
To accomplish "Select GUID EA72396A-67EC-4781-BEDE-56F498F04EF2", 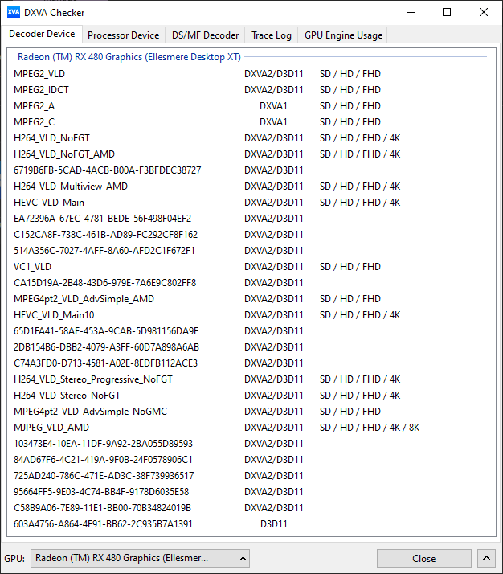I will coord(251,219).
